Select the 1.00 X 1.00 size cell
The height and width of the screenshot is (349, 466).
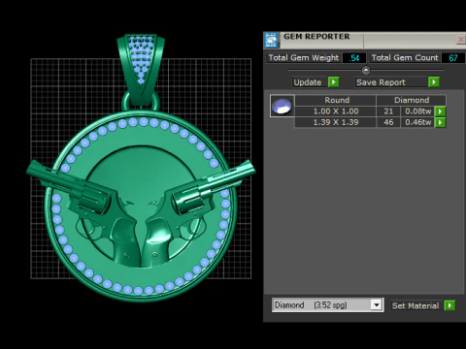pos(336,111)
